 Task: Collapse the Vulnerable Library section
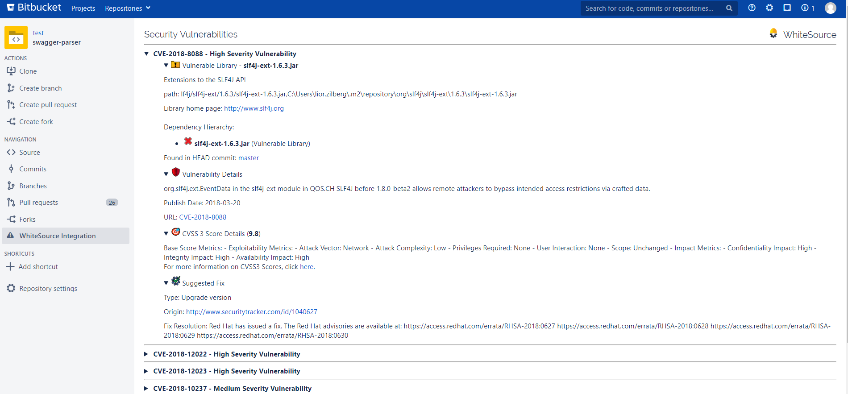coord(166,65)
